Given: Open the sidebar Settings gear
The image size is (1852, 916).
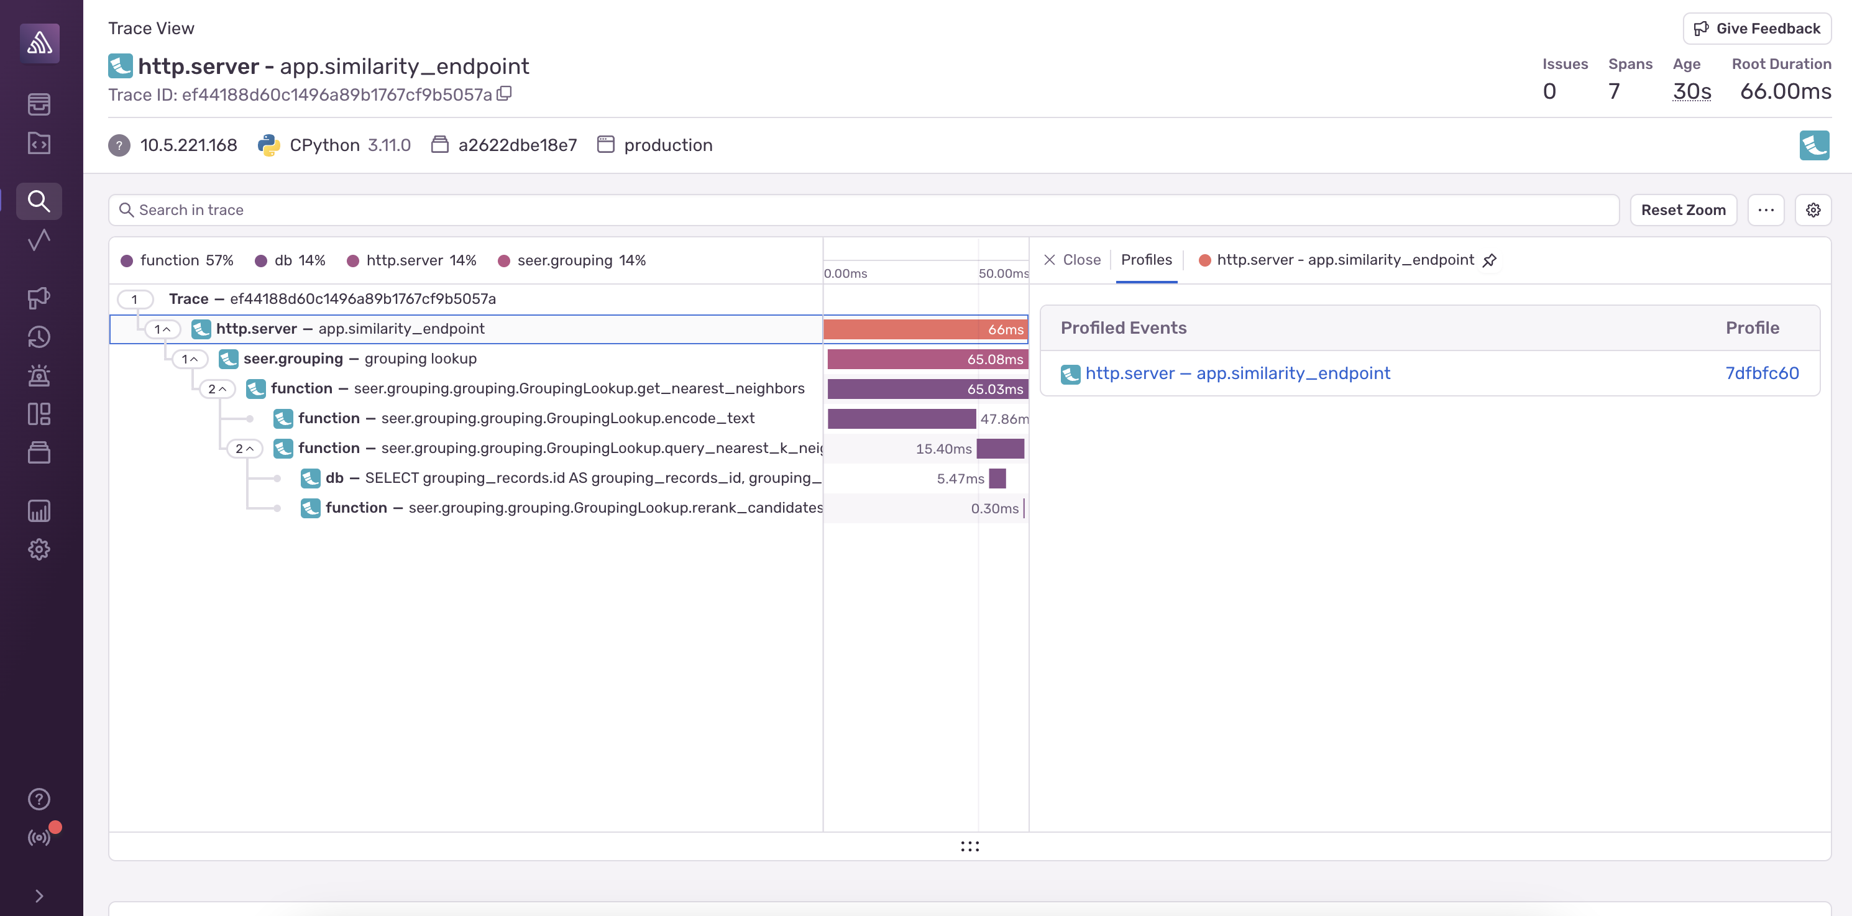Looking at the screenshot, I should tap(39, 550).
